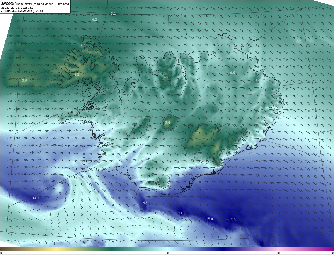Pick the 3.3 value over the Westfjords

pyautogui.click(x=77, y=74)
